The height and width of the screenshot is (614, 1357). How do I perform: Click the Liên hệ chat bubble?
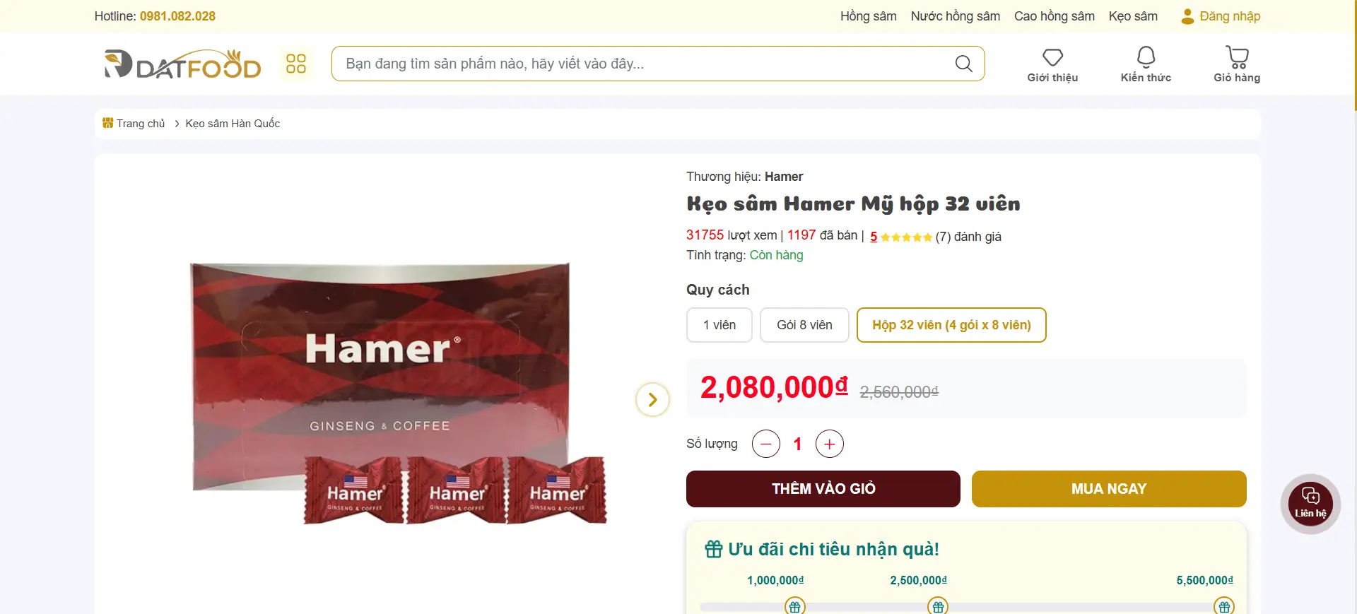pos(1310,504)
